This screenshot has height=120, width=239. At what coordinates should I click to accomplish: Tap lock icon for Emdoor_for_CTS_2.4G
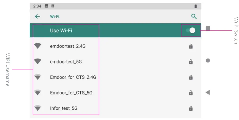pyautogui.click(x=191, y=77)
